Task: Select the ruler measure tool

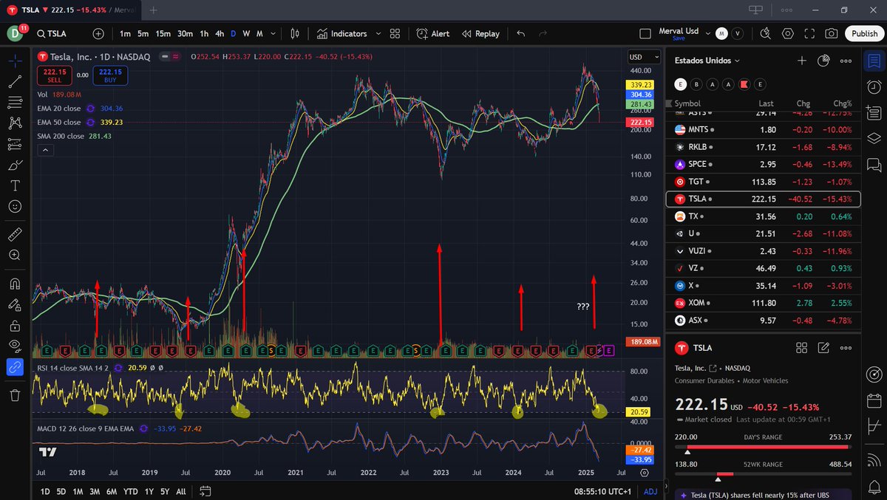Action: [15, 234]
